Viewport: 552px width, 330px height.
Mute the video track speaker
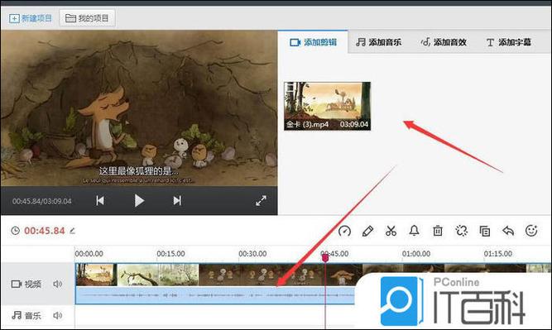[x=58, y=284]
